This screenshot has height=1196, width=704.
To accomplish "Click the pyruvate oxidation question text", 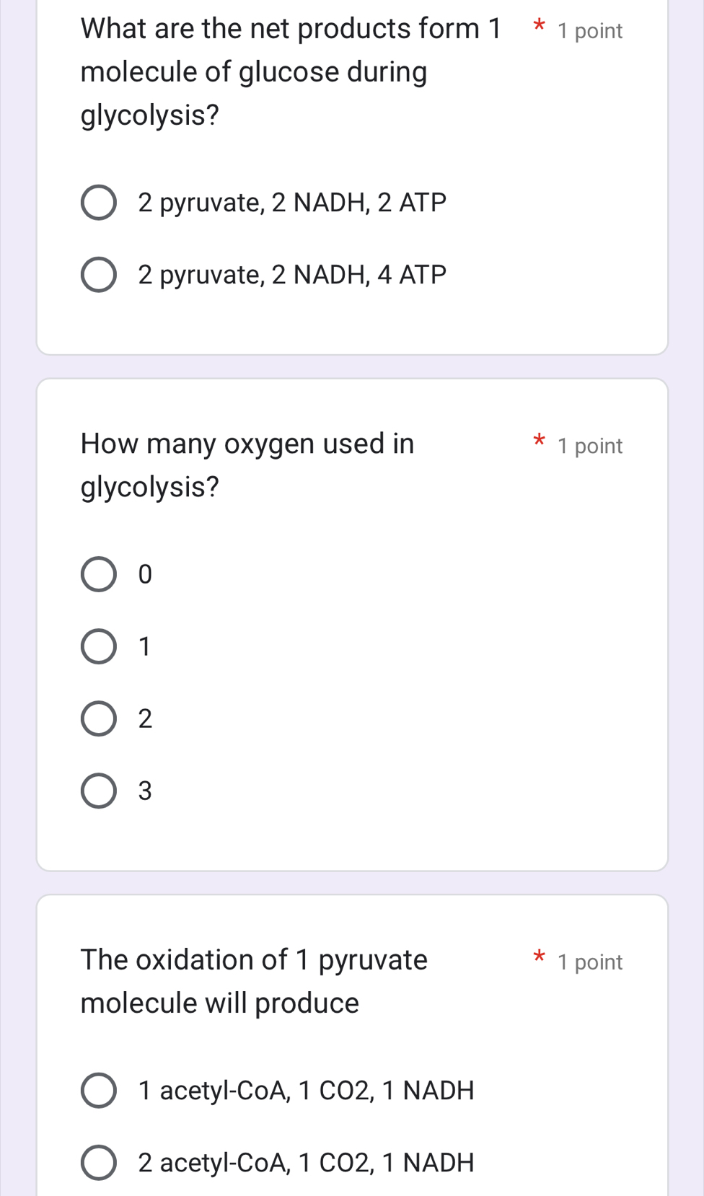I will click(x=254, y=981).
